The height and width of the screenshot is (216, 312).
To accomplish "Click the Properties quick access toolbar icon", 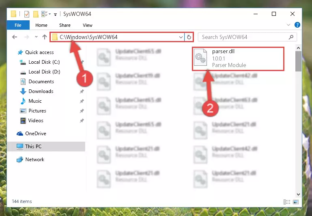I will tap(27, 14).
